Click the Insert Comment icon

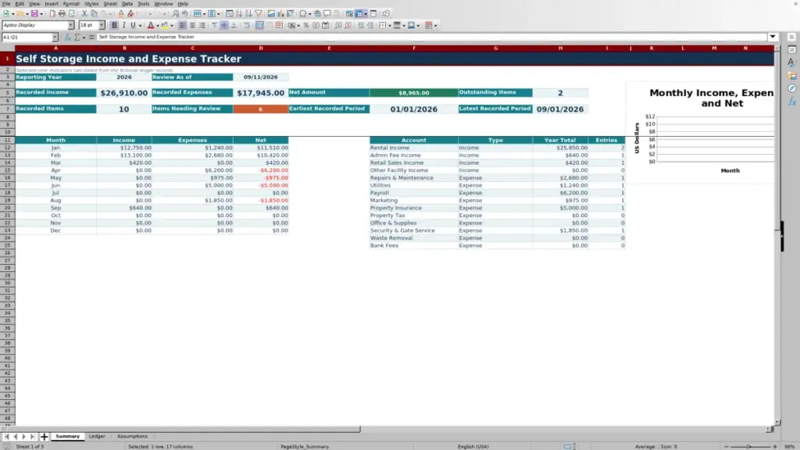point(327,13)
